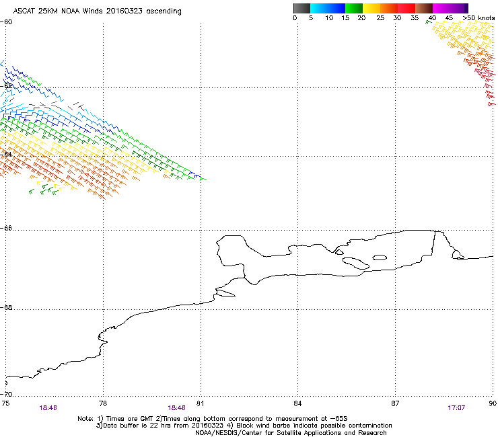Click the '18:46' time label between 78 and 81

(176, 408)
